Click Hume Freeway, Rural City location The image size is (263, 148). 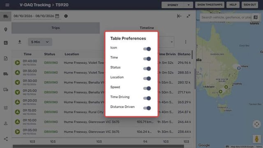(x=84, y=112)
